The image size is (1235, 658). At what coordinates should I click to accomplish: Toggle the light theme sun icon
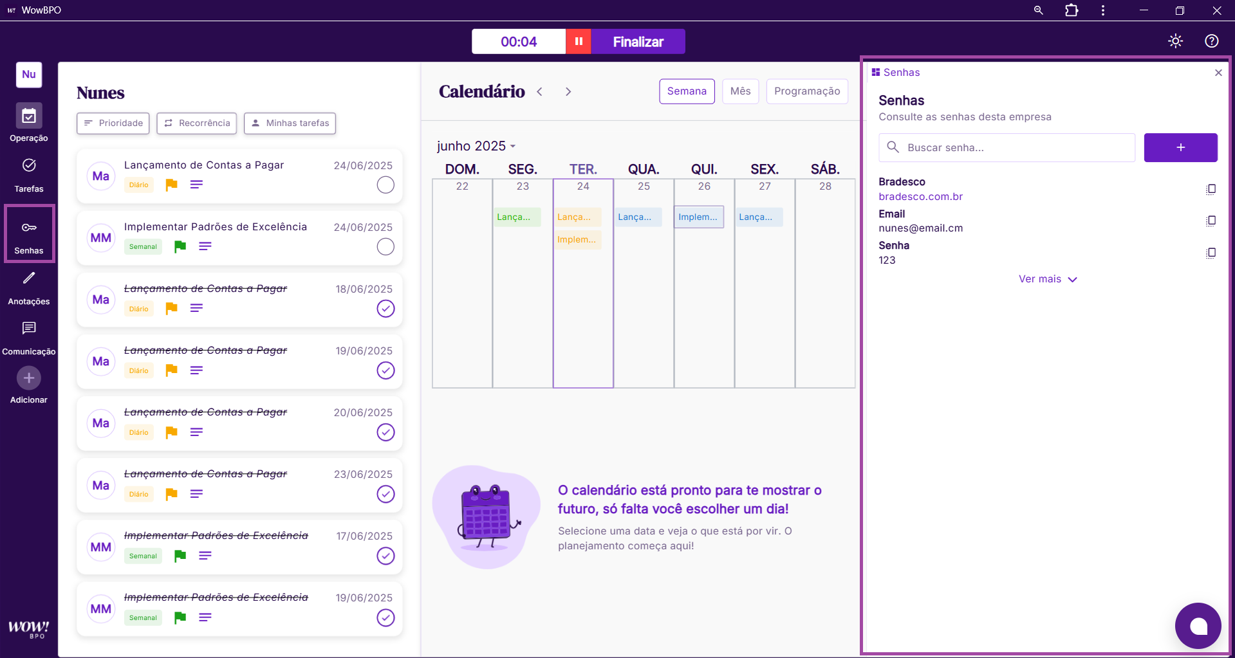(1175, 41)
